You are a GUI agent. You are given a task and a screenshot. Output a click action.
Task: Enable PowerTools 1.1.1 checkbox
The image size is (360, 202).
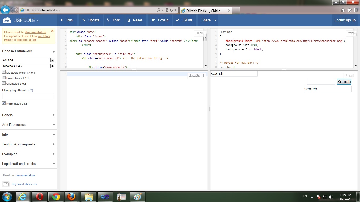tap(4, 78)
